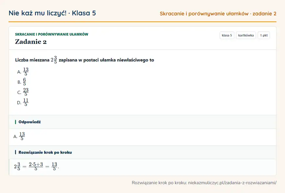Click the solution equation 2 3/5 = (2·5+3)/5
Image resolution: width=285 pixels, height=193 pixels.
pos(36,166)
